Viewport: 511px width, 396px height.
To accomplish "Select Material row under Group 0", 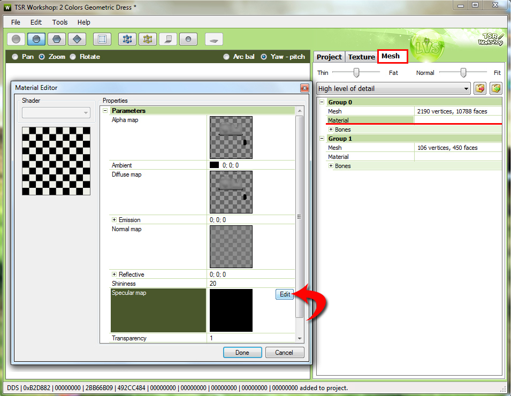I will click(x=414, y=120).
